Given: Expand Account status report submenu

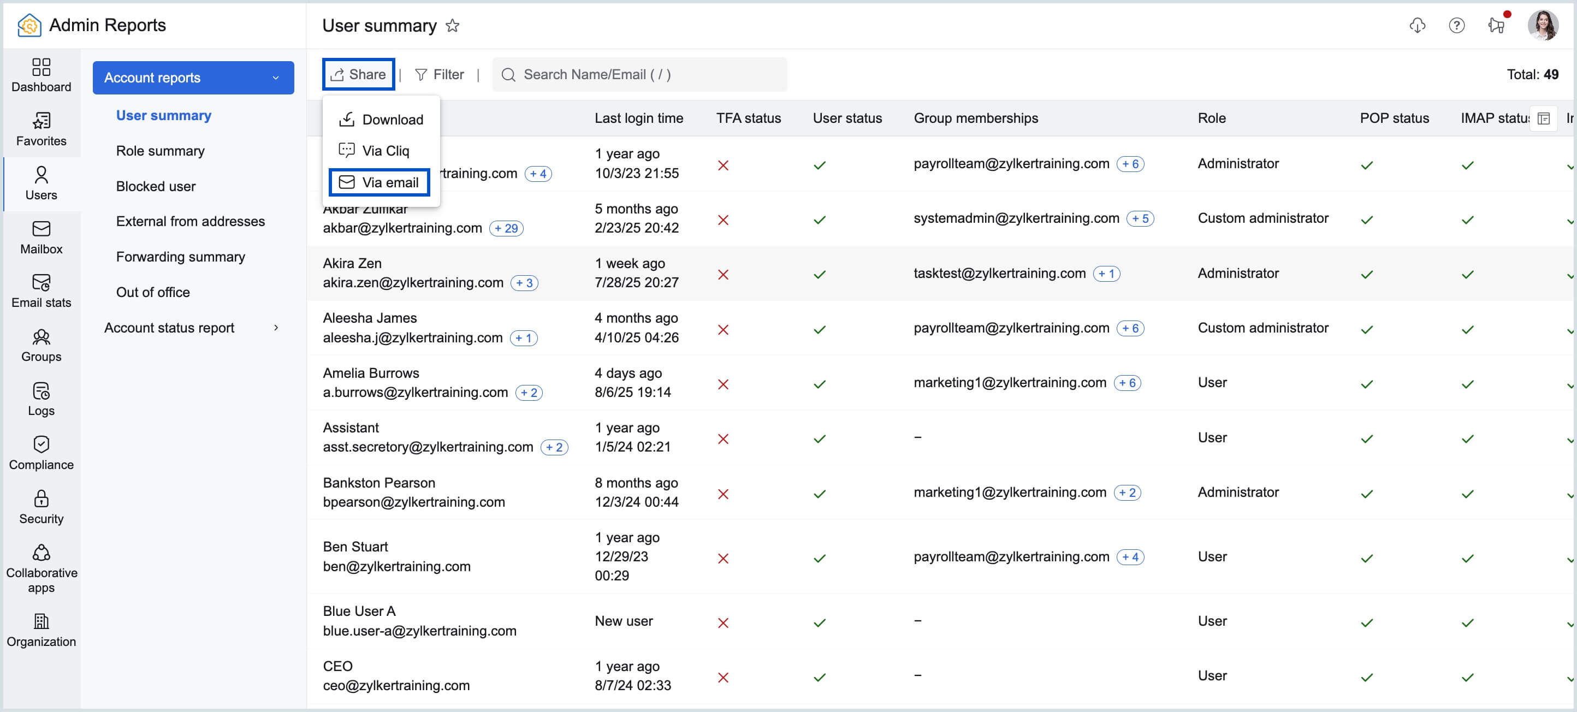Looking at the screenshot, I should coord(276,328).
